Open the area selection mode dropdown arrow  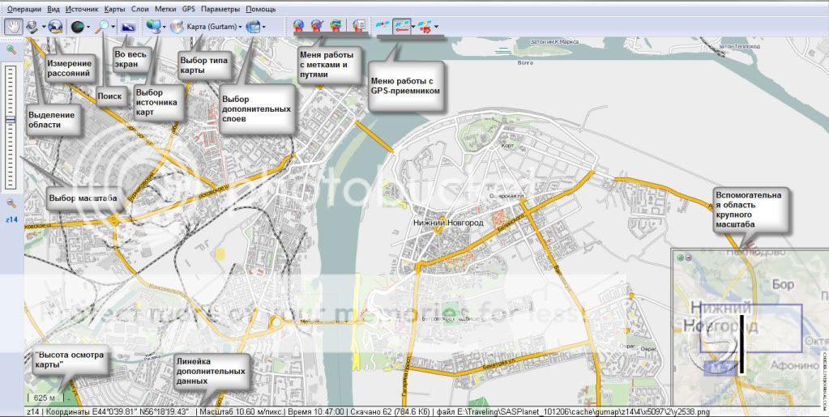tap(43, 27)
